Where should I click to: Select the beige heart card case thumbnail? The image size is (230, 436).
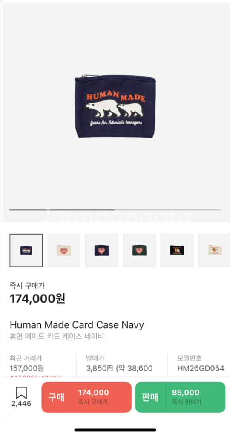(x=64, y=250)
